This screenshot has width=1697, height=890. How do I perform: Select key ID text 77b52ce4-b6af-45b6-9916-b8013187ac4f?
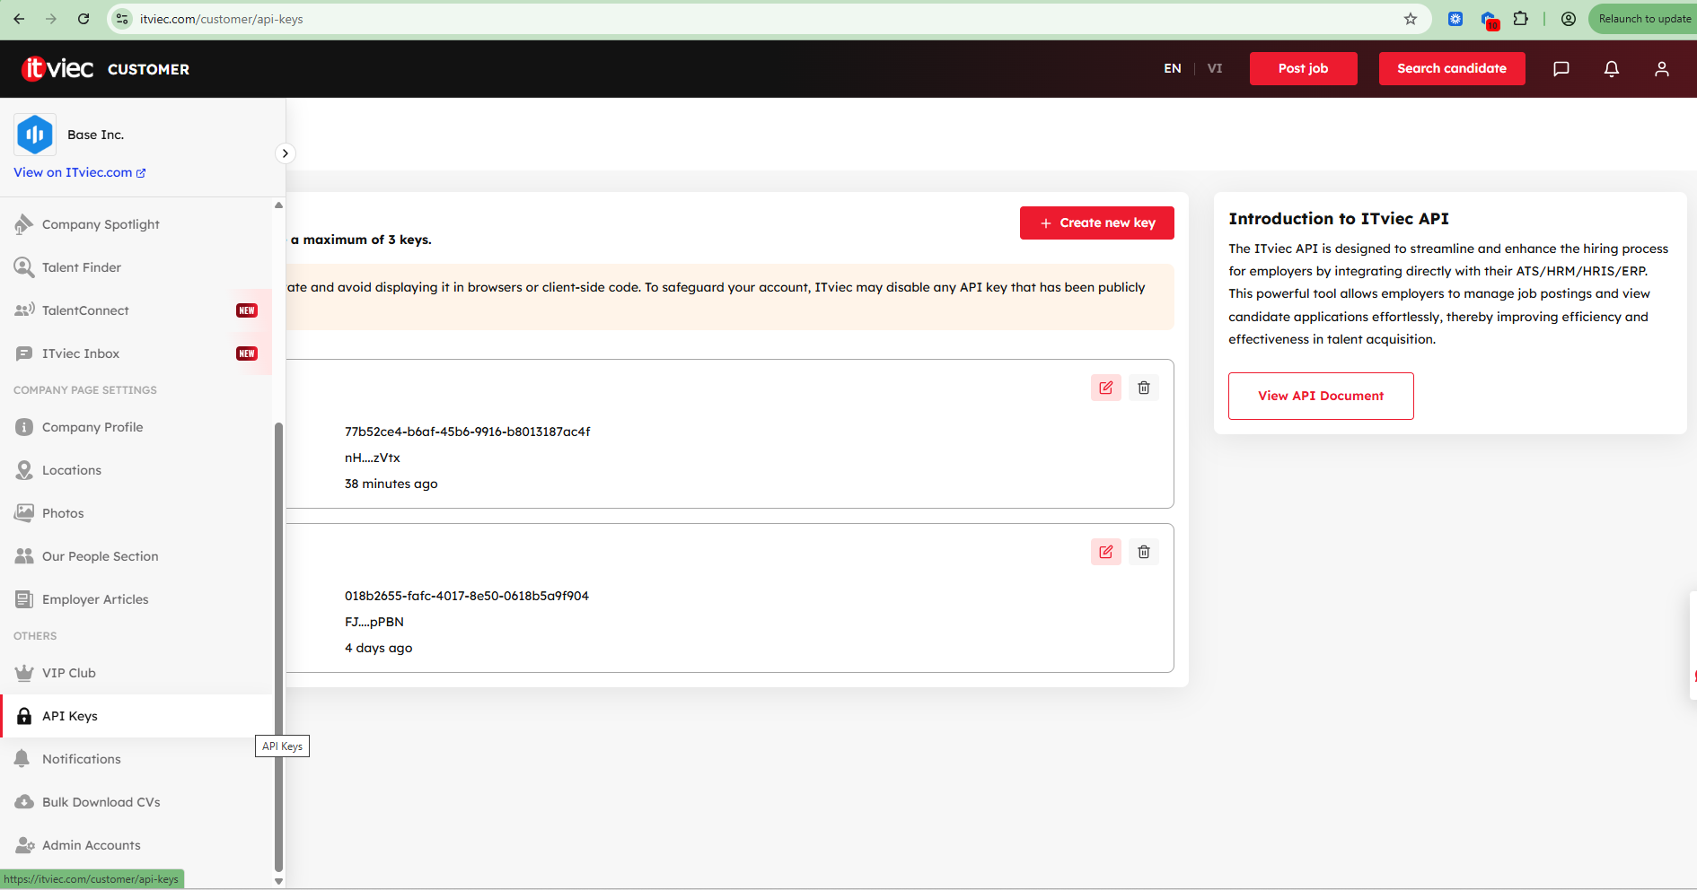[468, 432]
